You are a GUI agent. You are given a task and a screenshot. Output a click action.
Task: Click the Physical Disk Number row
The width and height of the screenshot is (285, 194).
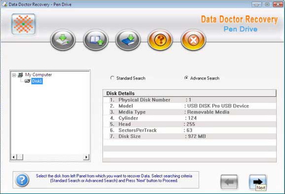coord(190,100)
